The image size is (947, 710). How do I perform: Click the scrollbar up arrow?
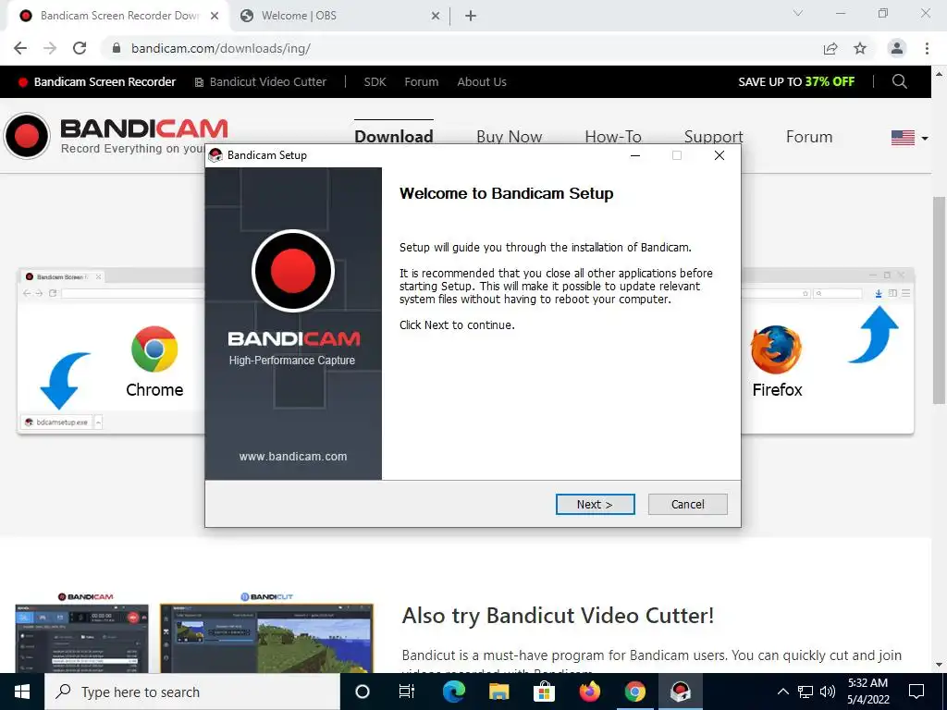pyautogui.click(x=939, y=74)
